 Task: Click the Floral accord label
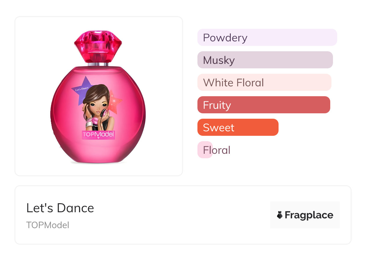coord(216,150)
